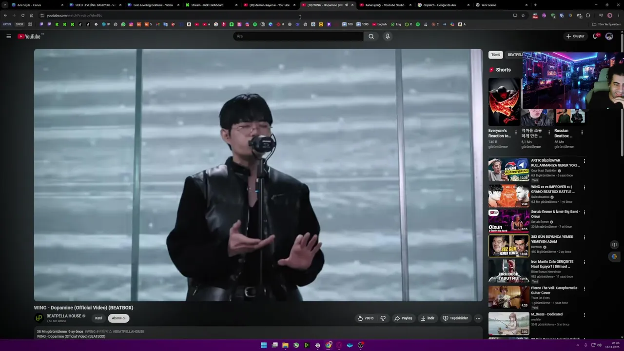Viewport: 624px width, 351px height.
Task: Click the Abone ol subscribe button
Action: pos(118,318)
